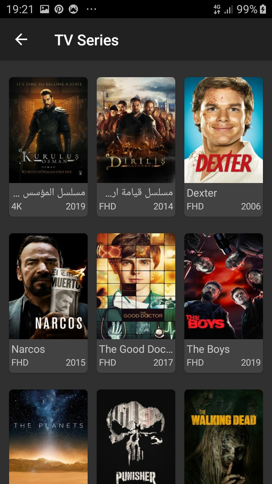Tap the three-dots overflow in status bar

(x=91, y=9)
